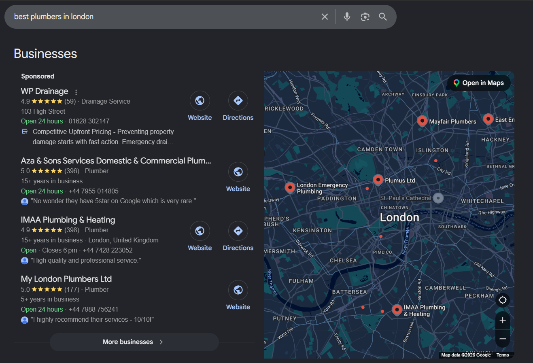Expand the More businesses list
Image resolution: width=533 pixels, height=363 pixels.
pyautogui.click(x=134, y=342)
